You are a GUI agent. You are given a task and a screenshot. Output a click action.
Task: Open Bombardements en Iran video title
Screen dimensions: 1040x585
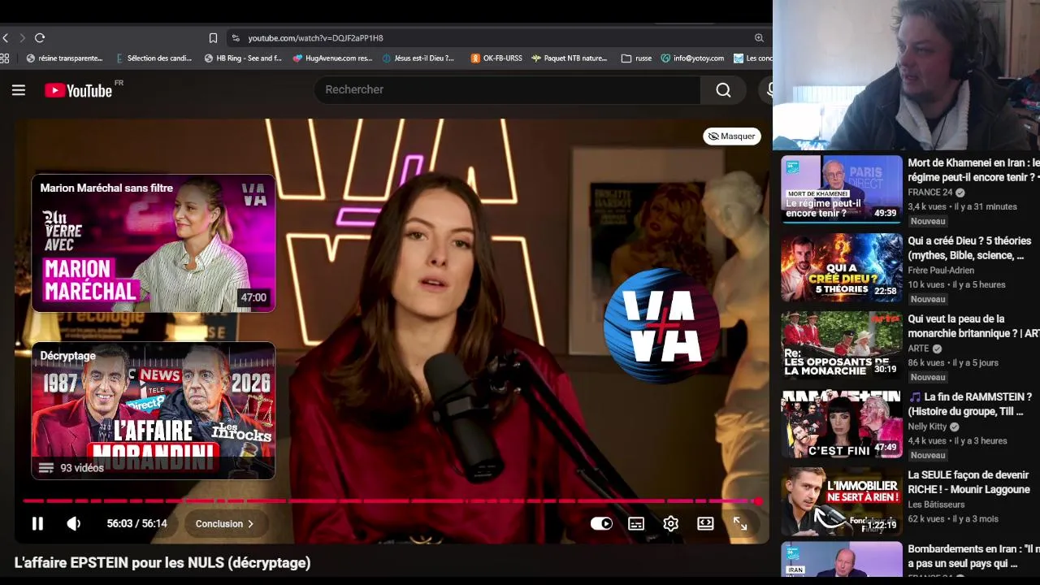pyautogui.click(x=973, y=556)
